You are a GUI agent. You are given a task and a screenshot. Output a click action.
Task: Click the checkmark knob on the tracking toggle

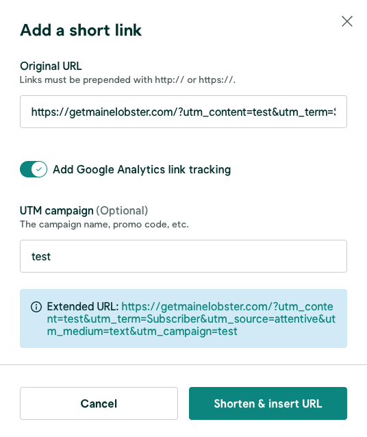click(39, 169)
